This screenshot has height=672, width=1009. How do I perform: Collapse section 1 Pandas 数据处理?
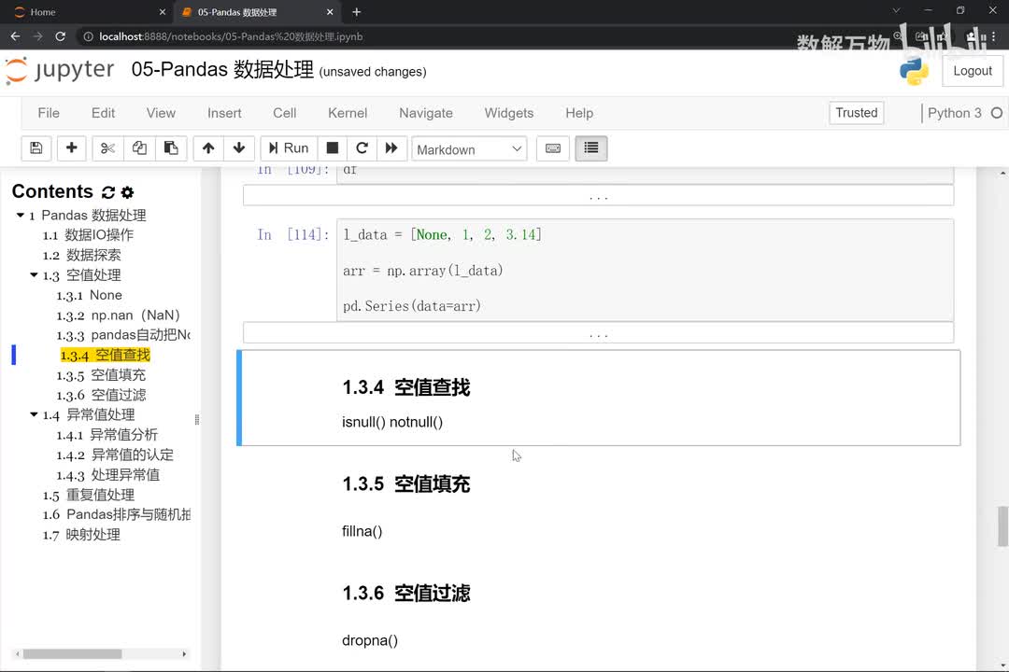tap(20, 215)
